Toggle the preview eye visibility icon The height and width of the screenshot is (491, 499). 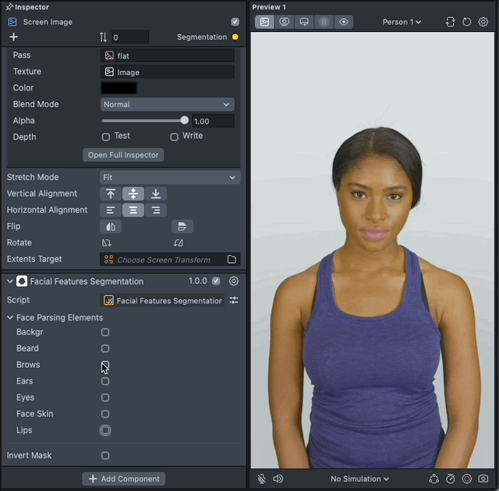344,22
